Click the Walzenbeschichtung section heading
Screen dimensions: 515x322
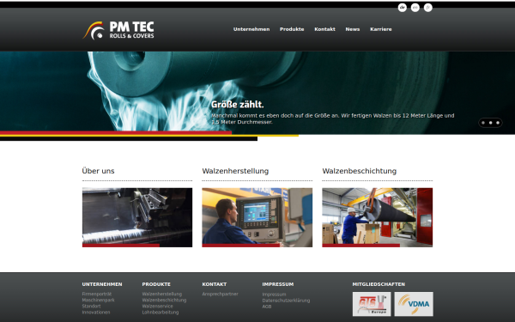(x=360, y=171)
